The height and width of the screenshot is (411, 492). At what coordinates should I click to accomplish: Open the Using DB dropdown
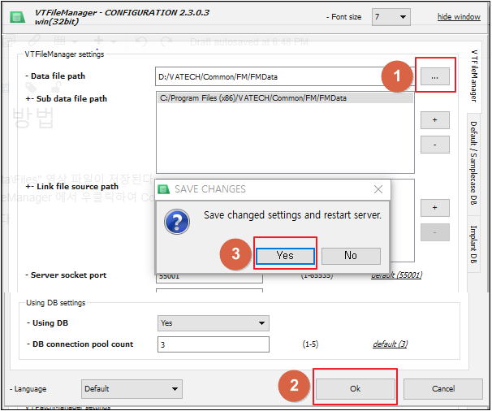214,323
